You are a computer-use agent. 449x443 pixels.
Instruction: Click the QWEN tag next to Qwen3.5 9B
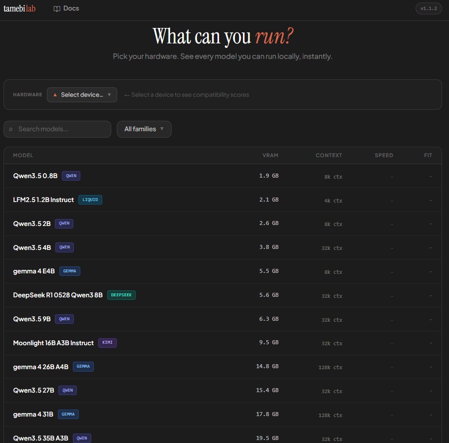[x=64, y=319]
